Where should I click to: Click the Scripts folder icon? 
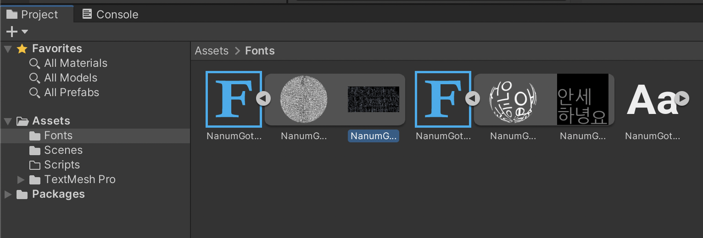35,165
